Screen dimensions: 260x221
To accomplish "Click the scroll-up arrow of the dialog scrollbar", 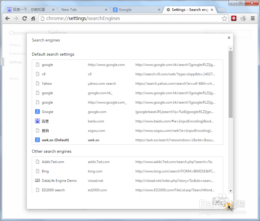I will [231, 49].
